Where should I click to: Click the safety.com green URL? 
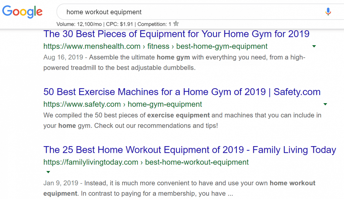click(82, 104)
